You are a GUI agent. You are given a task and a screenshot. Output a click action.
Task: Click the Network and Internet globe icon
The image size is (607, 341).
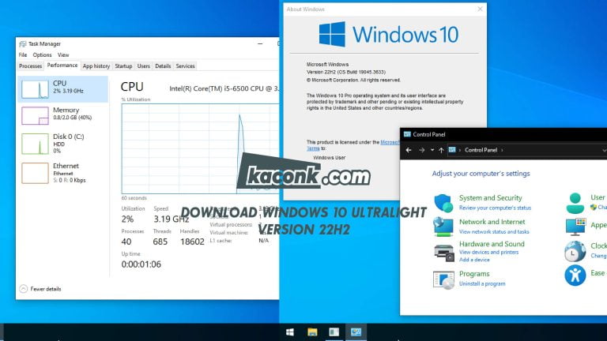[443, 227]
